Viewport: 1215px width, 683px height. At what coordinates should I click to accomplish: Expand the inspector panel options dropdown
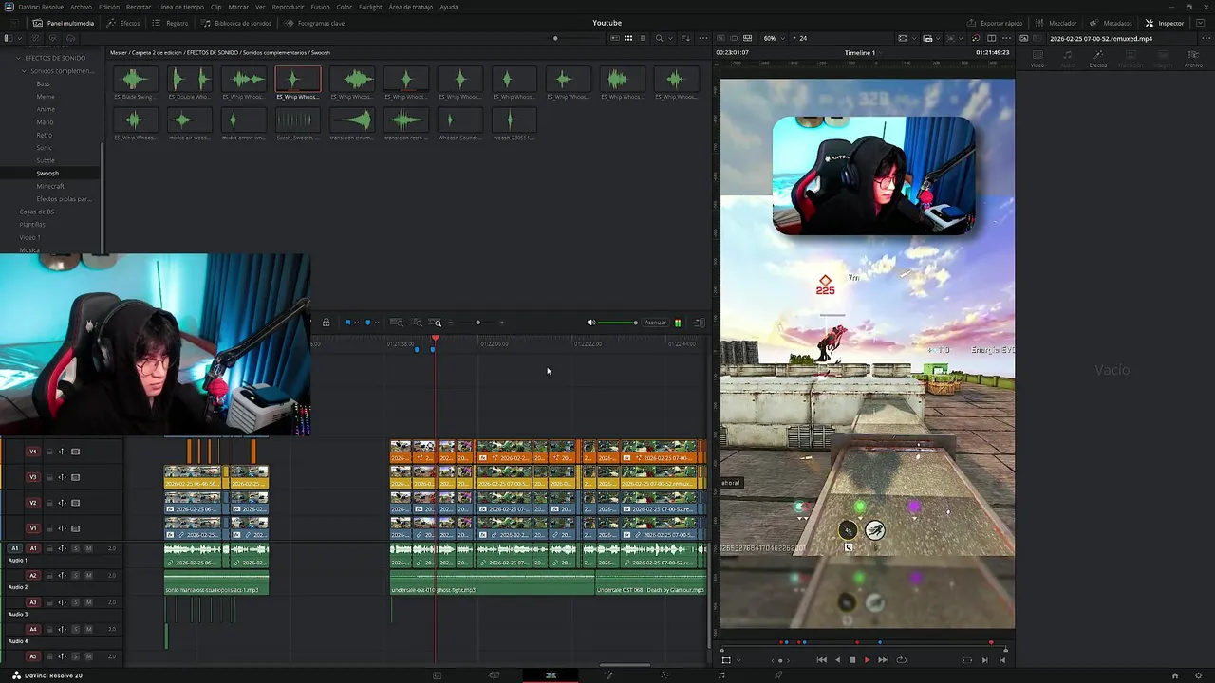pos(1199,23)
